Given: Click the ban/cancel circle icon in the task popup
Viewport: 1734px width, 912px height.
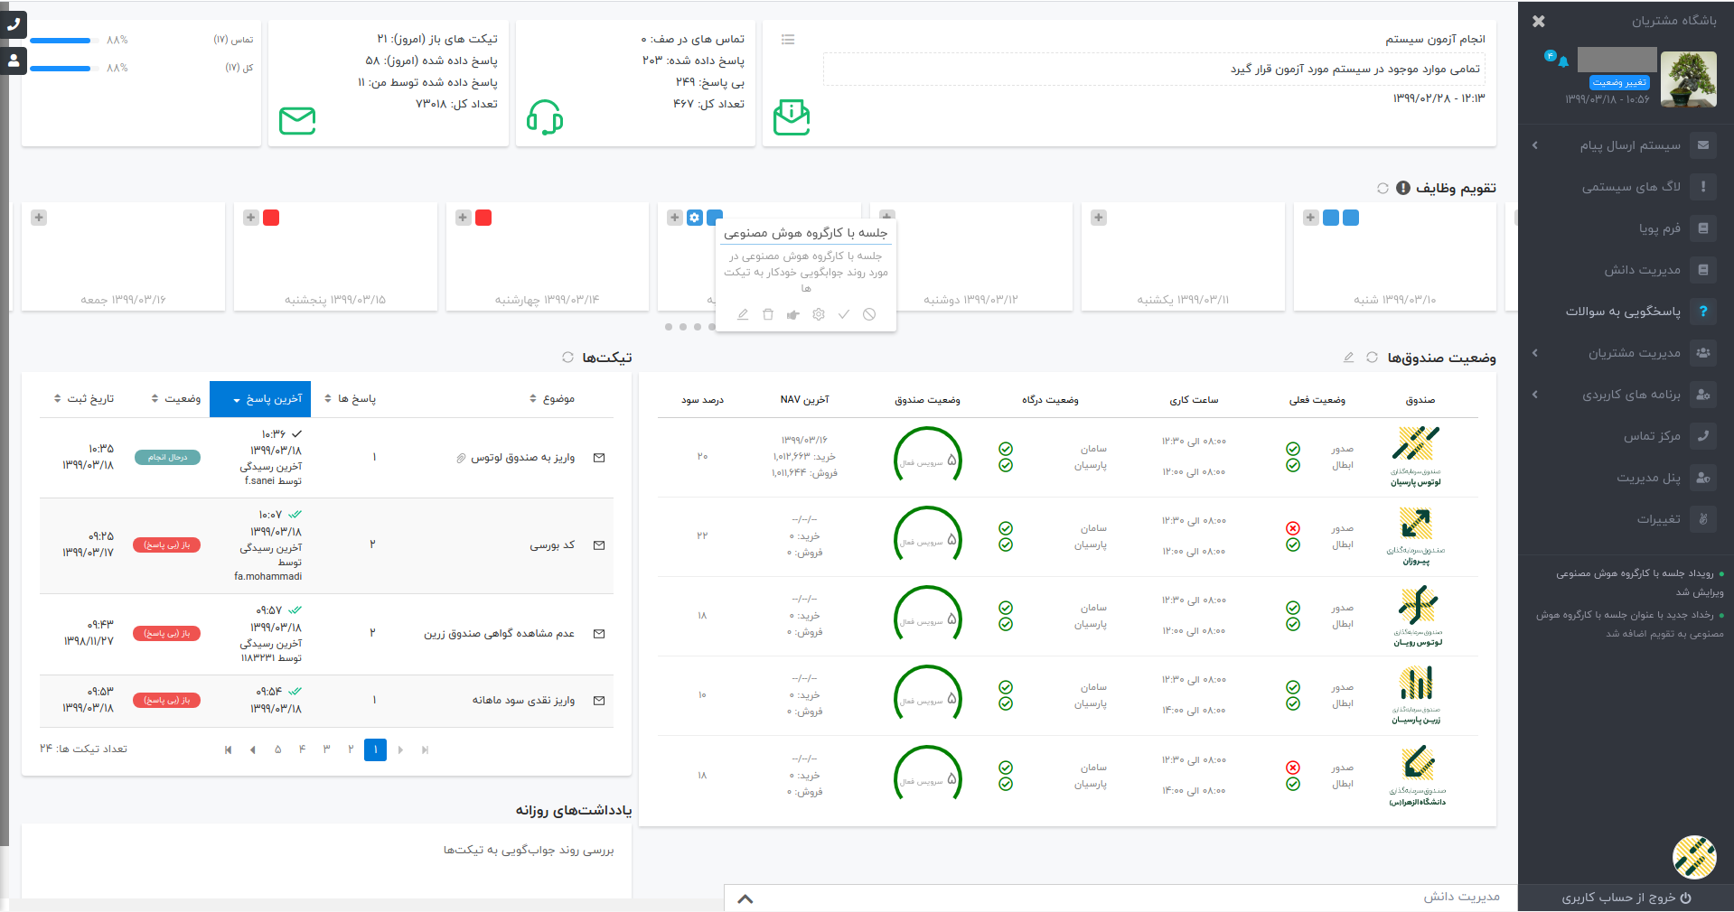Looking at the screenshot, I should click(869, 314).
